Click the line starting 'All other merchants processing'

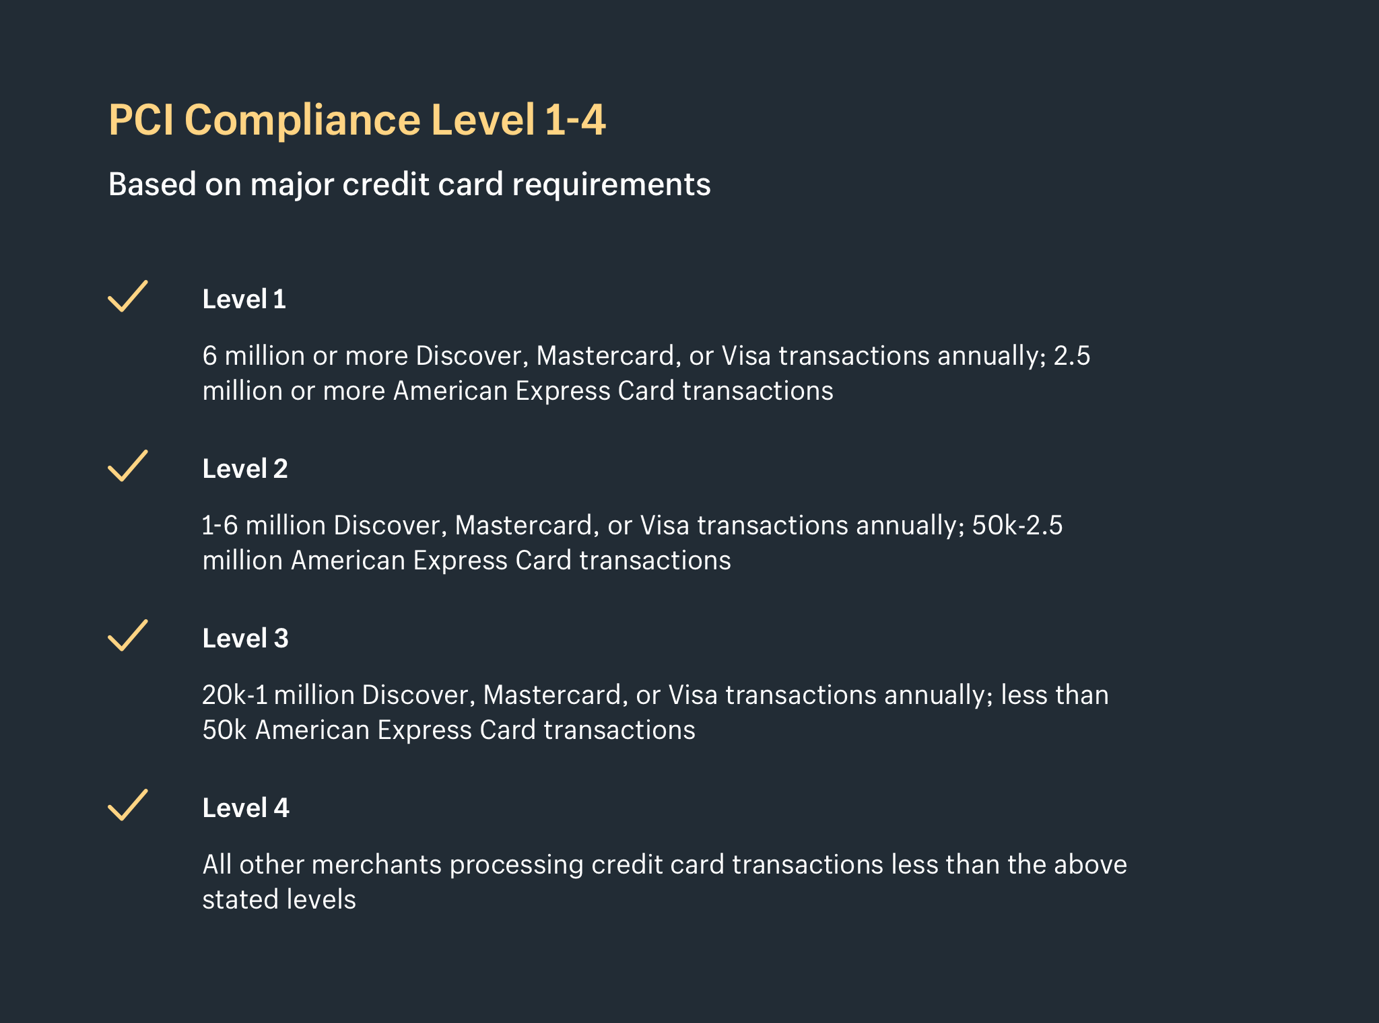pyautogui.click(x=665, y=864)
